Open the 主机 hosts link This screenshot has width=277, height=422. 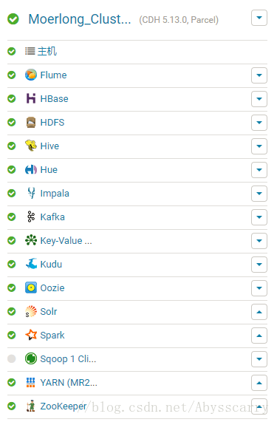[47, 51]
